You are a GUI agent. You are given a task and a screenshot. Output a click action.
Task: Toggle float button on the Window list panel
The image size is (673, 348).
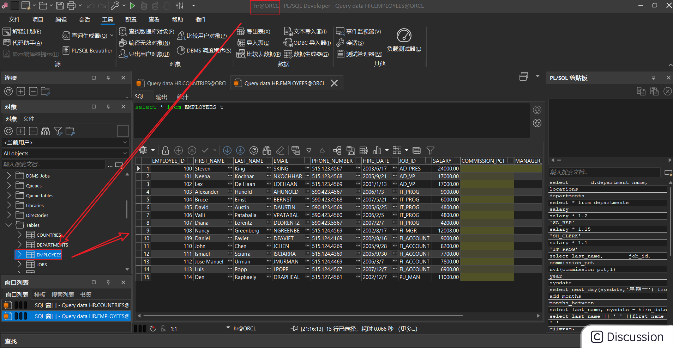94,282
